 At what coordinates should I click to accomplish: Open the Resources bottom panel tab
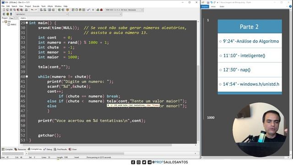coord(20,149)
